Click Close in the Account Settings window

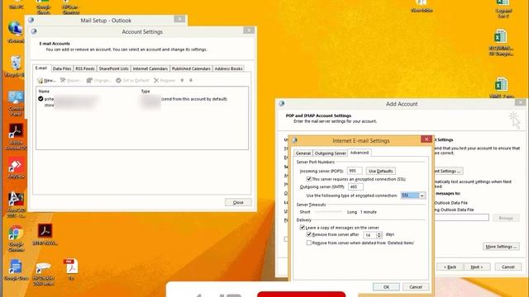pyautogui.click(x=238, y=202)
